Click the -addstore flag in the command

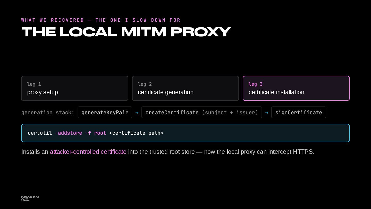coord(69,133)
